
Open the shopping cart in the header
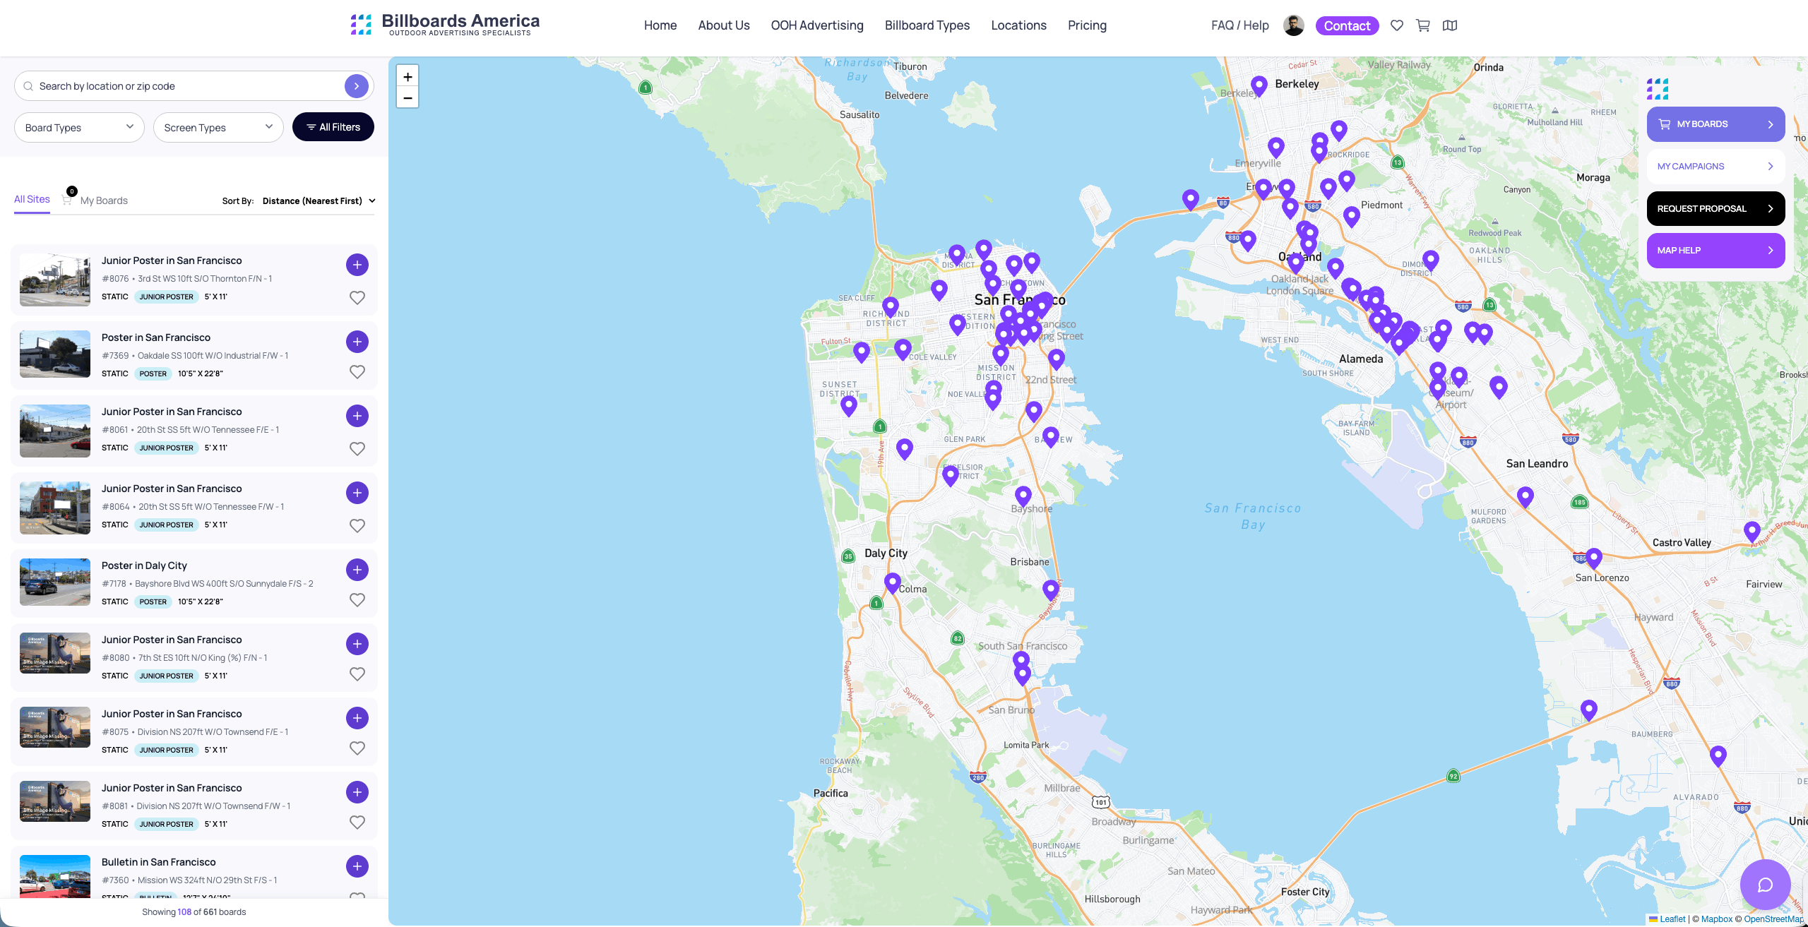[1423, 25]
